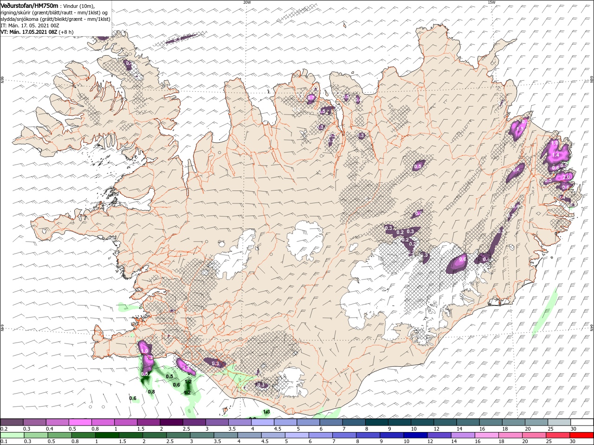The width and height of the screenshot is (594, 445).
Task: Click the '2.0' precipitation value on the east coast
Action: point(566,177)
